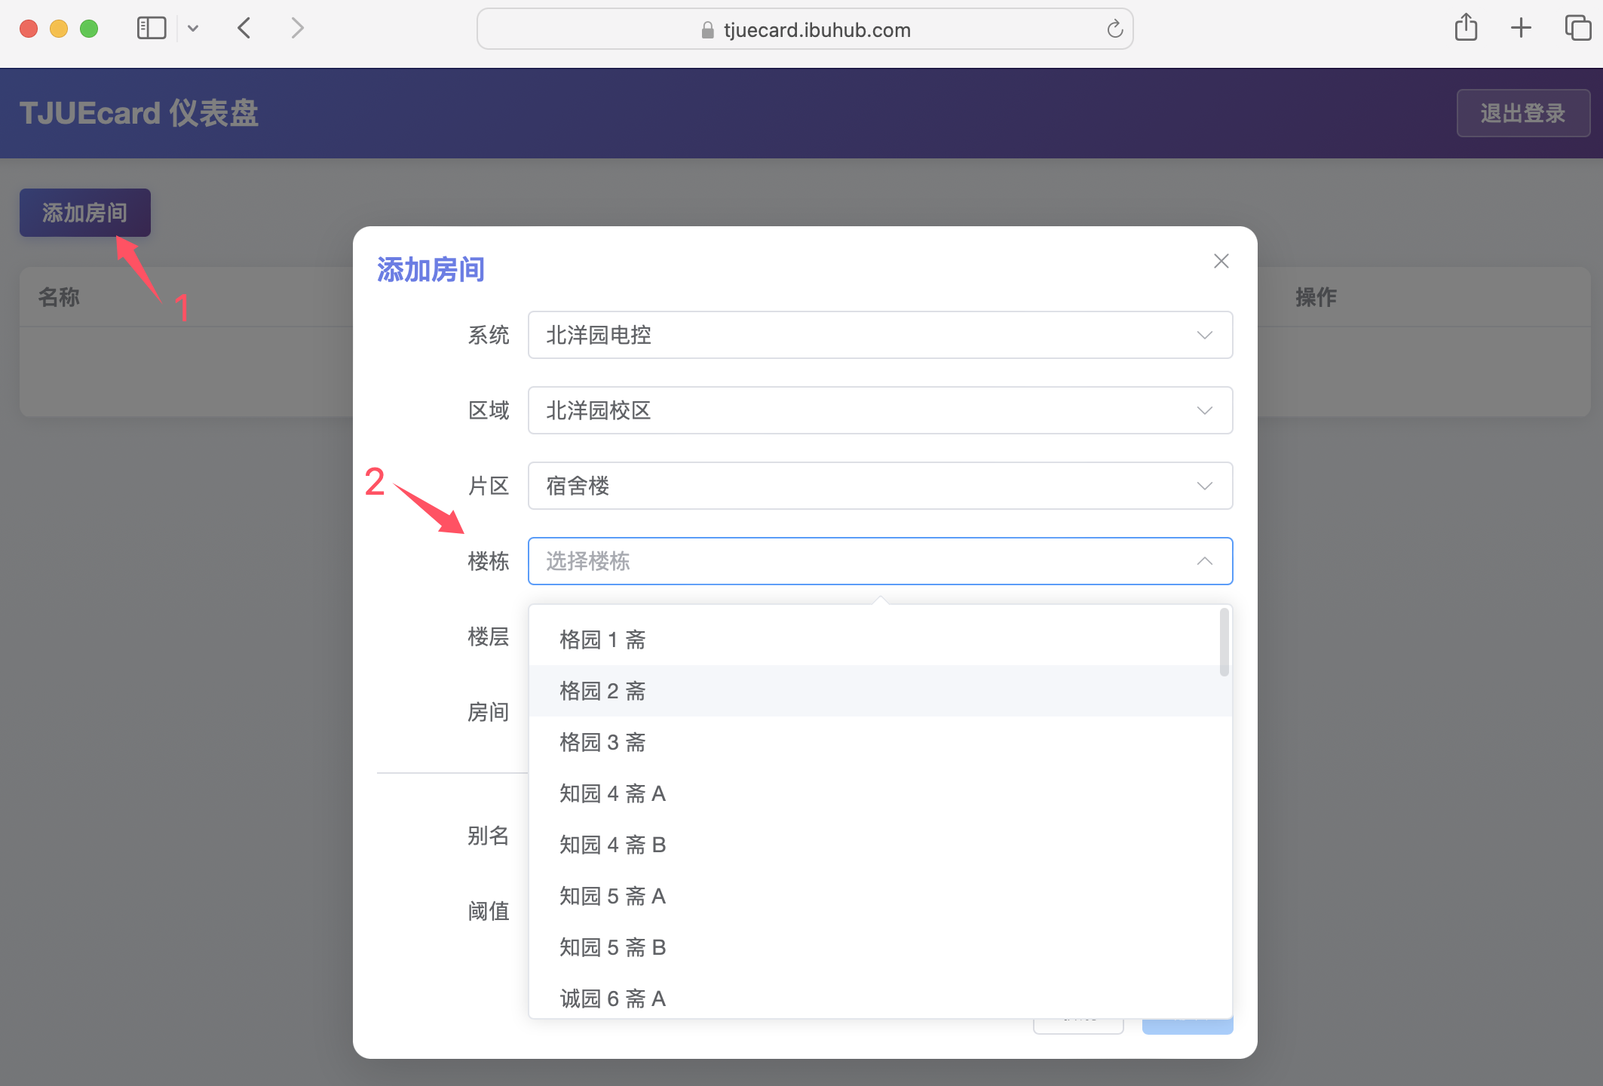Choose 知园 4 斋 B option
The image size is (1603, 1086).
click(x=612, y=845)
